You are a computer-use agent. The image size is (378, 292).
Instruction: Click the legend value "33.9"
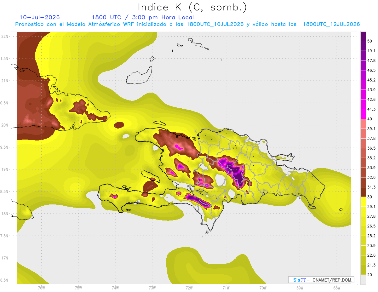371,168
